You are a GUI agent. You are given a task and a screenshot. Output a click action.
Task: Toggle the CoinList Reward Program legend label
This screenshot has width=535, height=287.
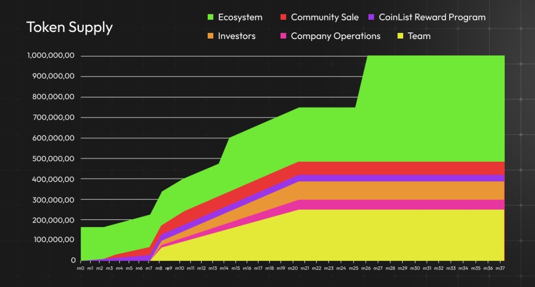tap(432, 17)
